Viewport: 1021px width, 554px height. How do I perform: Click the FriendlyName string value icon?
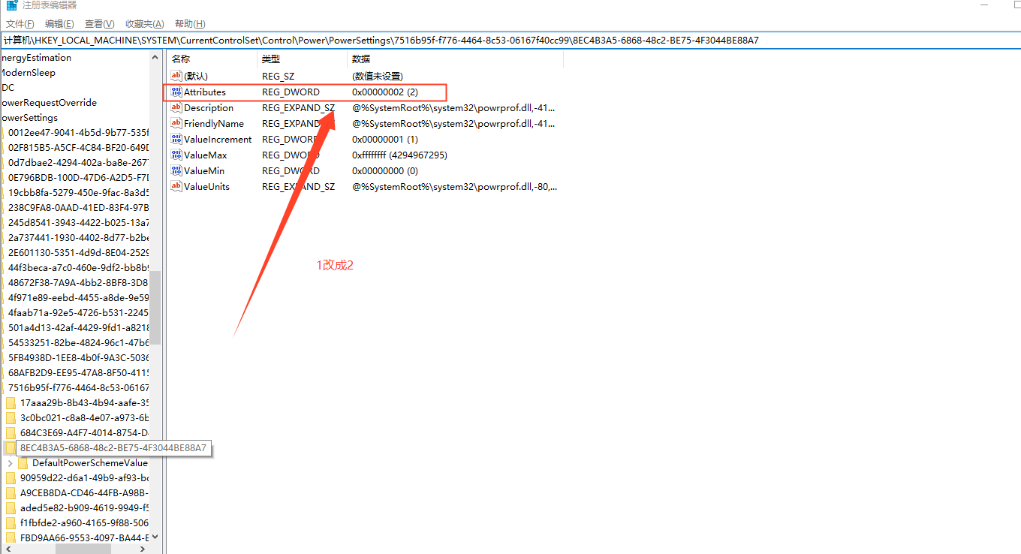(176, 124)
